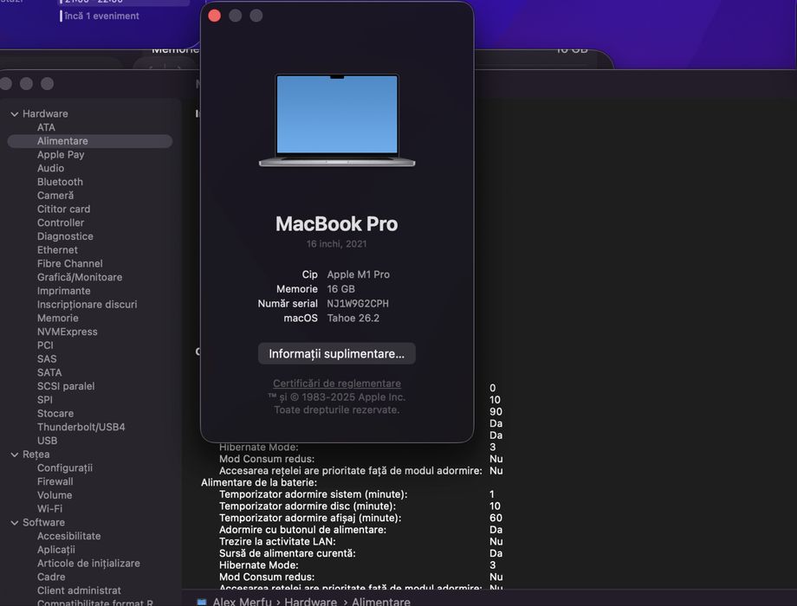The height and width of the screenshot is (606, 797).
Task: Select Aplicații under Software
Action: coord(56,550)
